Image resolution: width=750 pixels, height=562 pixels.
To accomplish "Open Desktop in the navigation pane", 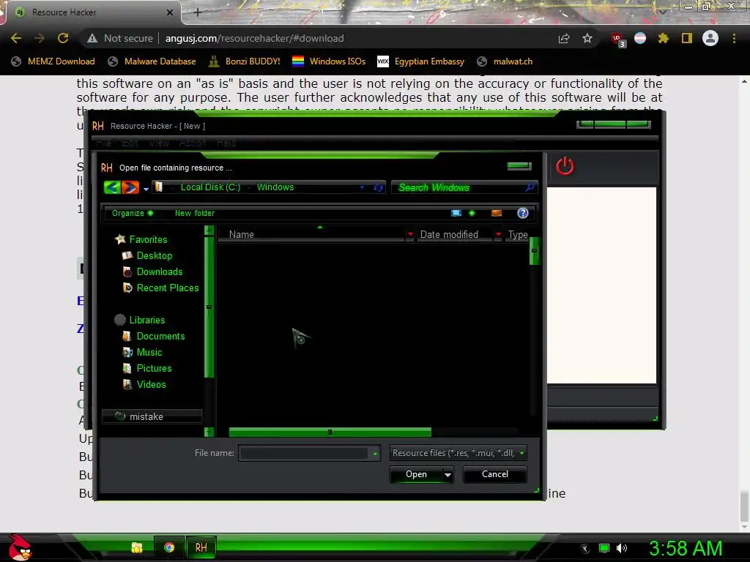I will click(155, 255).
